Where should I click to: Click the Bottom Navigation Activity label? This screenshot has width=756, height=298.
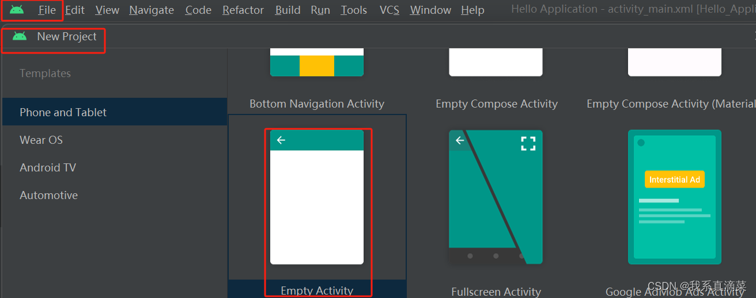(x=317, y=104)
